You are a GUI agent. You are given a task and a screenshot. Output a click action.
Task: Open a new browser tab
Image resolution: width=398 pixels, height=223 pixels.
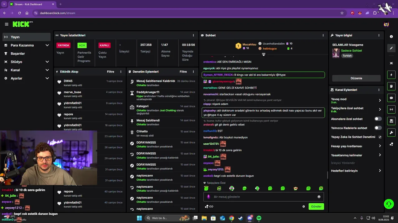[60, 4]
